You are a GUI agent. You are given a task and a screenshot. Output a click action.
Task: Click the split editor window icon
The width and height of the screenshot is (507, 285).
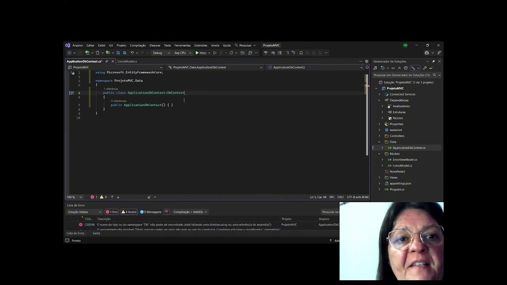[367, 67]
